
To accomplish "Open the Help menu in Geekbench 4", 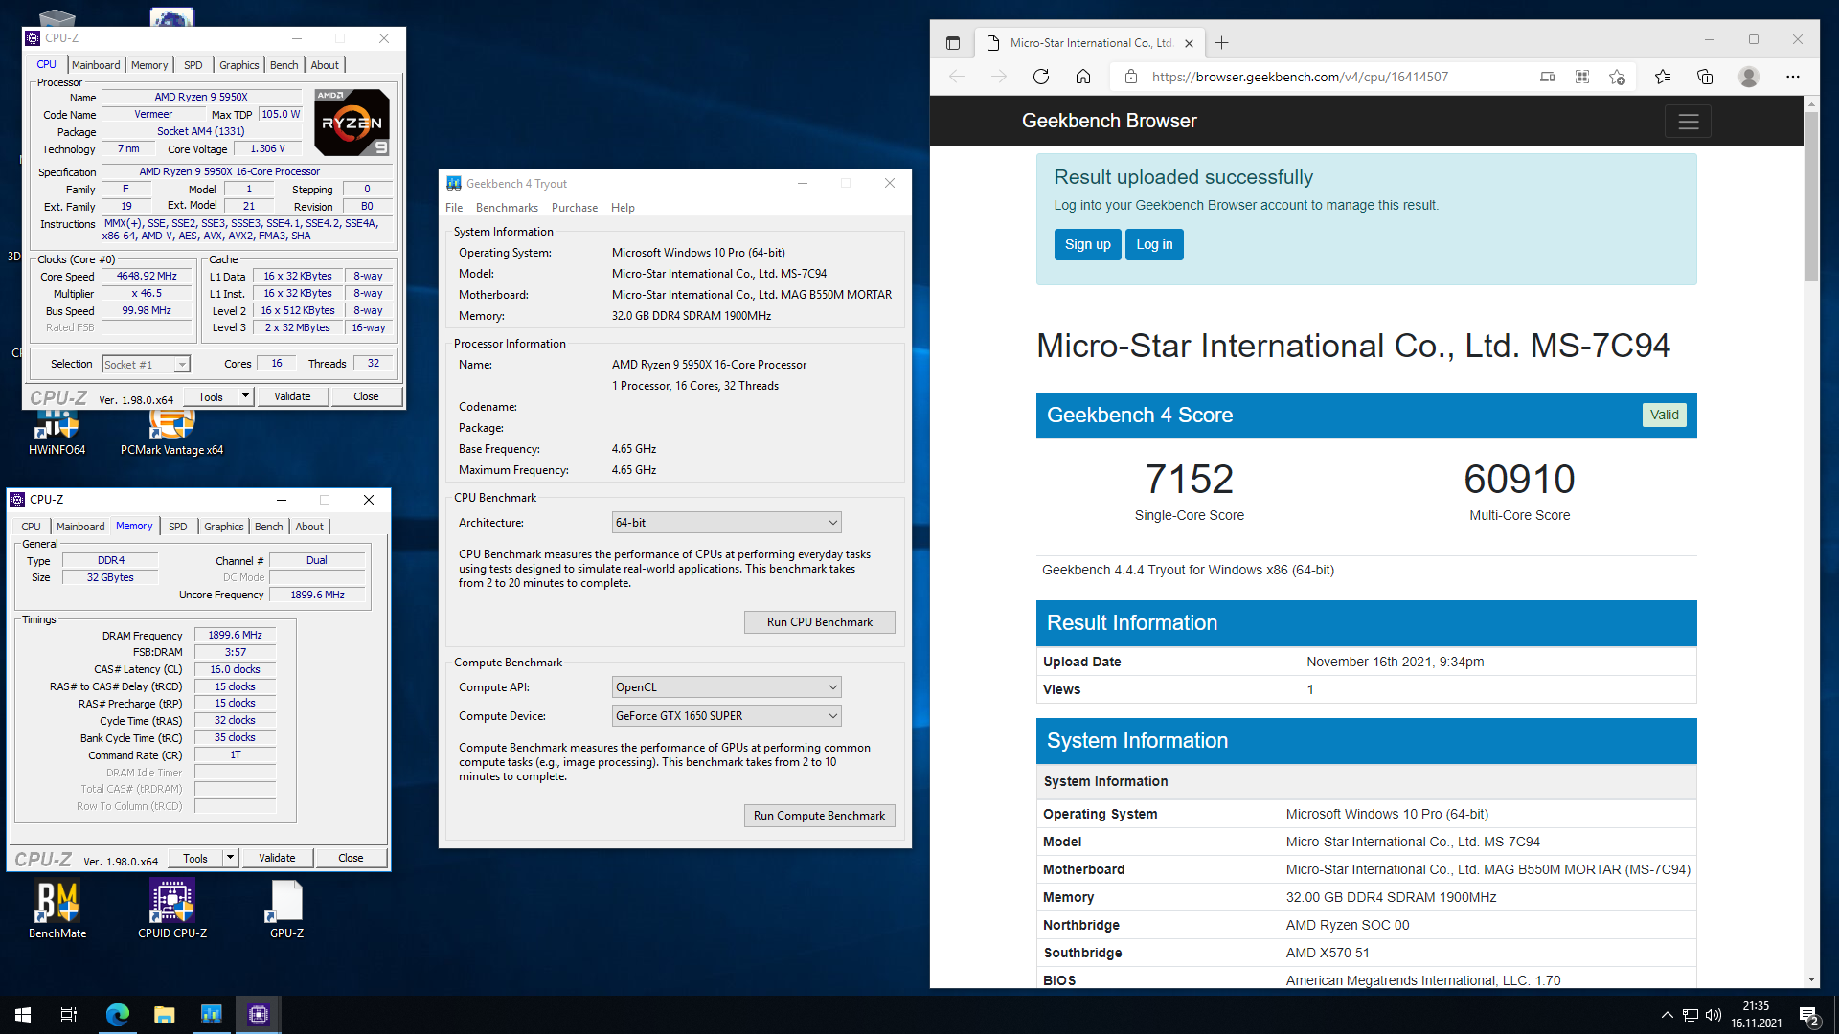I will coord(623,208).
